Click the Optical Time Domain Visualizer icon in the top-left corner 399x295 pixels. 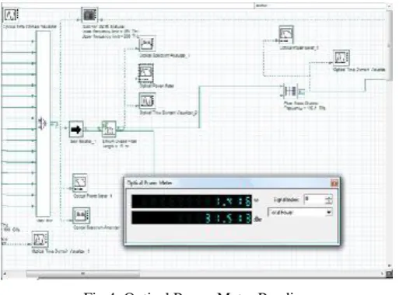coord(11,15)
